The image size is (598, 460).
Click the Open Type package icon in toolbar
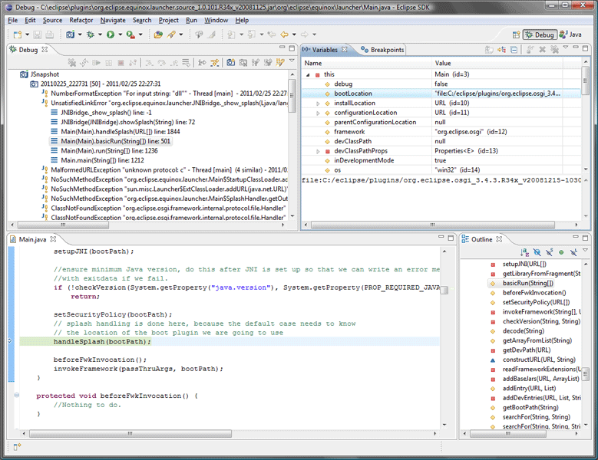[x=158, y=34]
